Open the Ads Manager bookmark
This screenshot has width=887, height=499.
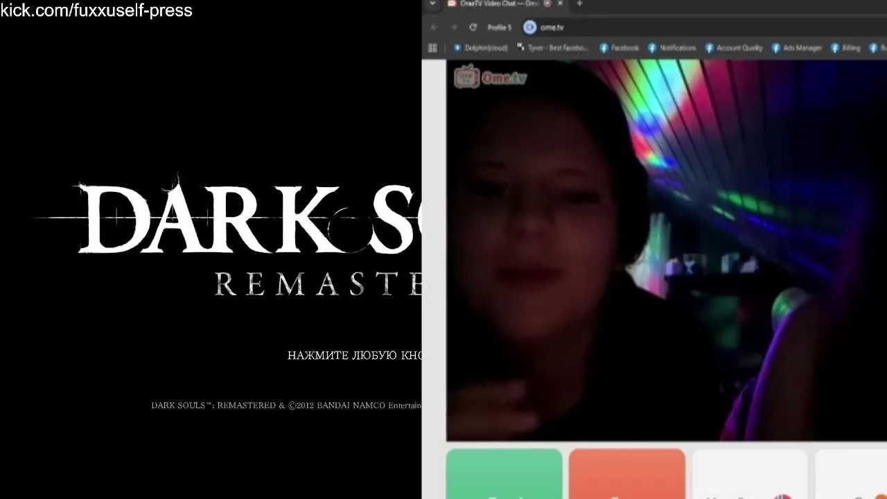797,48
